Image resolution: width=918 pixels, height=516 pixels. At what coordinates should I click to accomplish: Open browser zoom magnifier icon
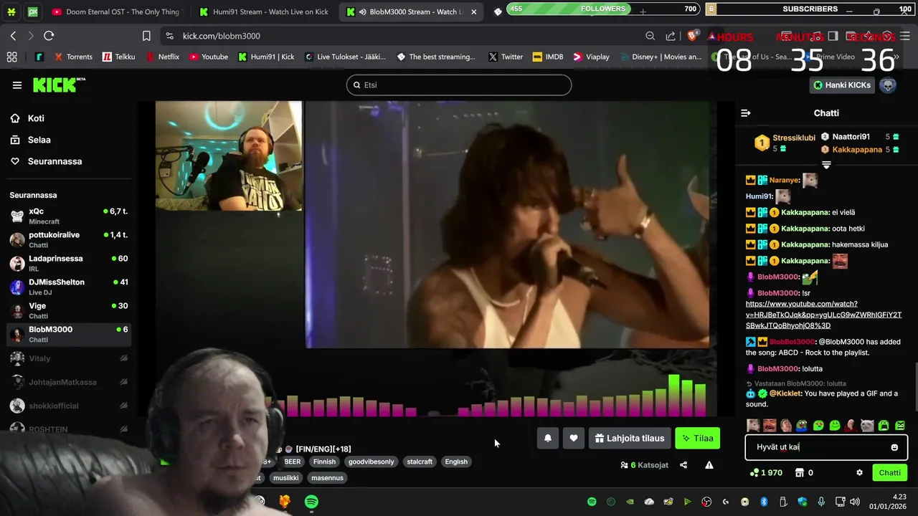click(650, 36)
